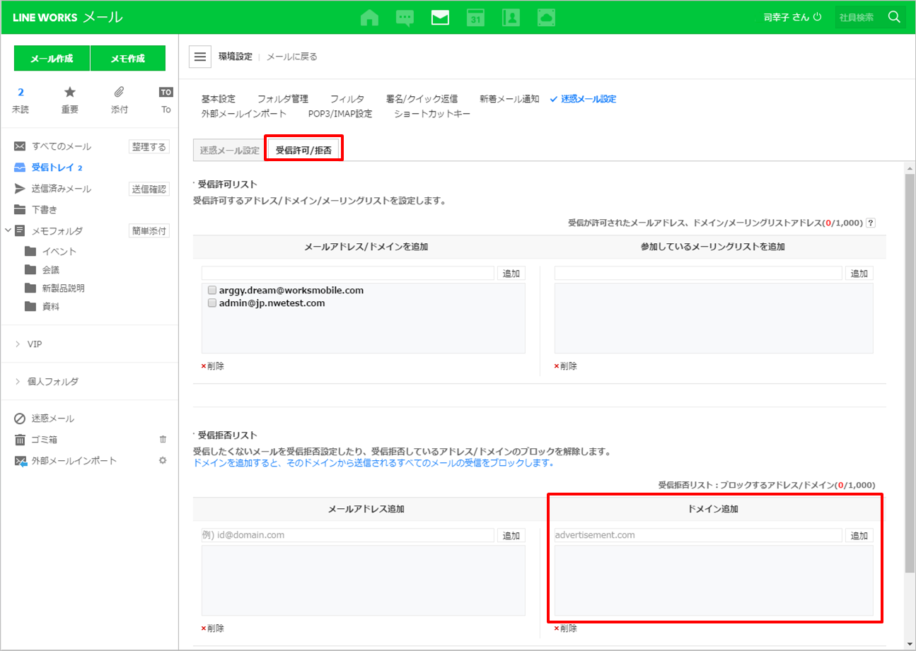
Task: Open the Drive cloud icon
Action: point(546,18)
